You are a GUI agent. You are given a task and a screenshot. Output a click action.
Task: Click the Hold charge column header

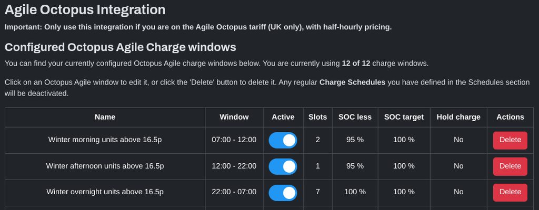tap(458, 117)
